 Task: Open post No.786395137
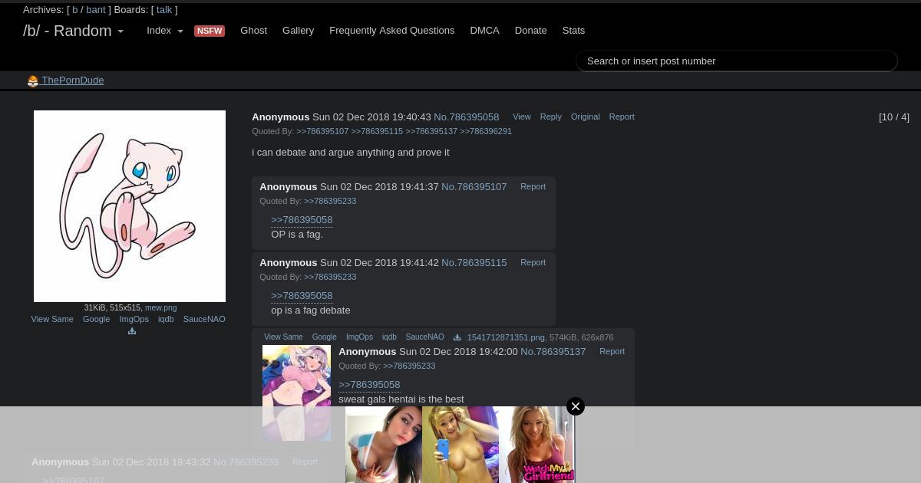point(553,352)
